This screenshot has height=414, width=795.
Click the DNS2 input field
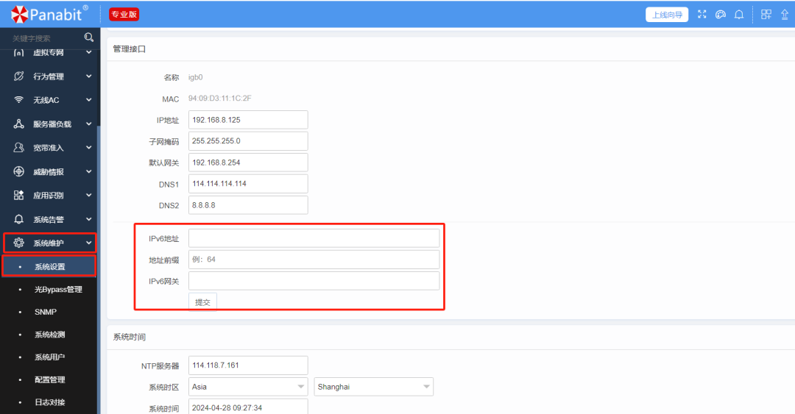coord(248,205)
